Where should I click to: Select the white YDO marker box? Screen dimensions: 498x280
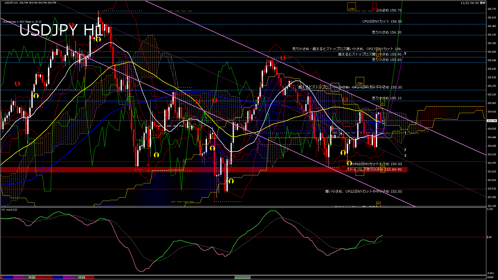click(x=335, y=87)
